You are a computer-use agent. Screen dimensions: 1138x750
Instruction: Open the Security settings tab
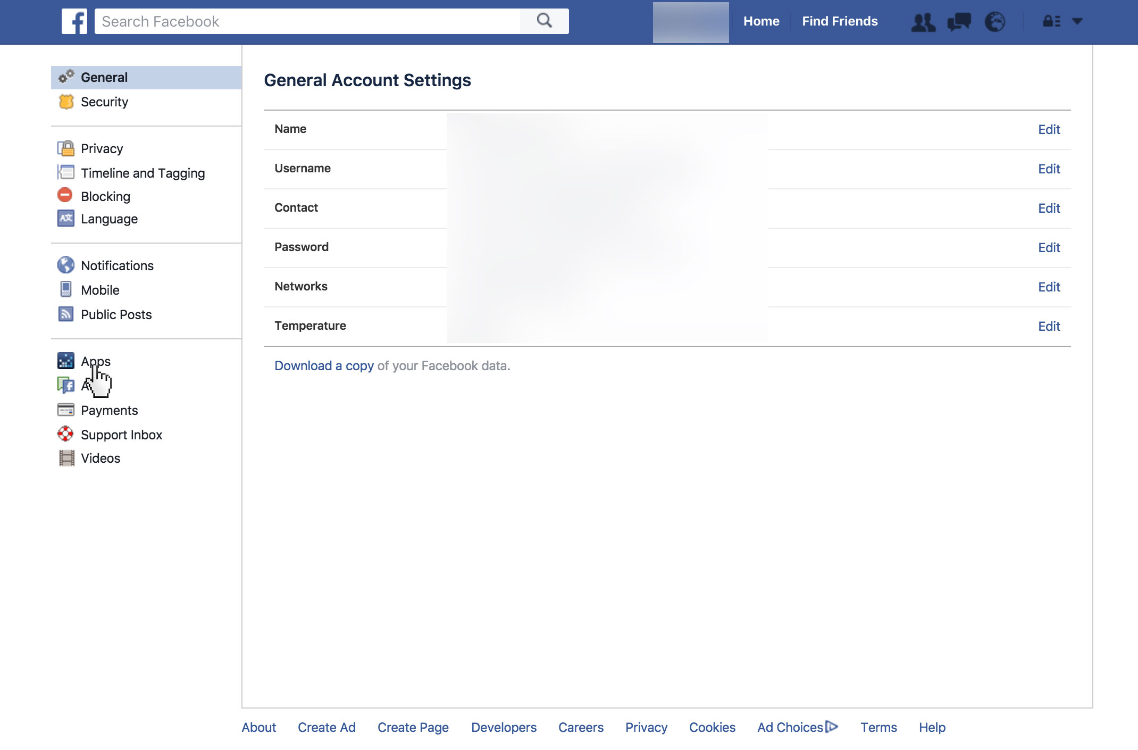click(x=104, y=102)
